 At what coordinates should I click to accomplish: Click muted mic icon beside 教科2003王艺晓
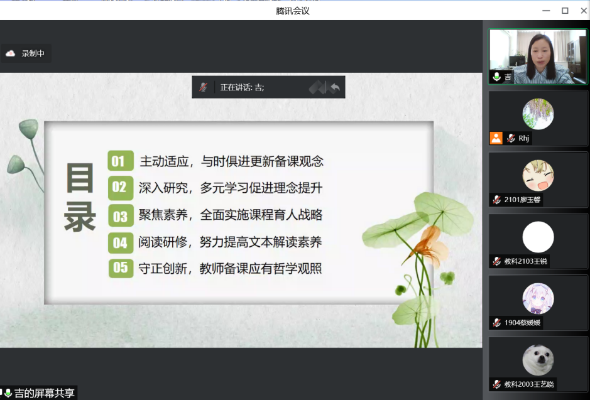pyautogui.click(x=497, y=384)
